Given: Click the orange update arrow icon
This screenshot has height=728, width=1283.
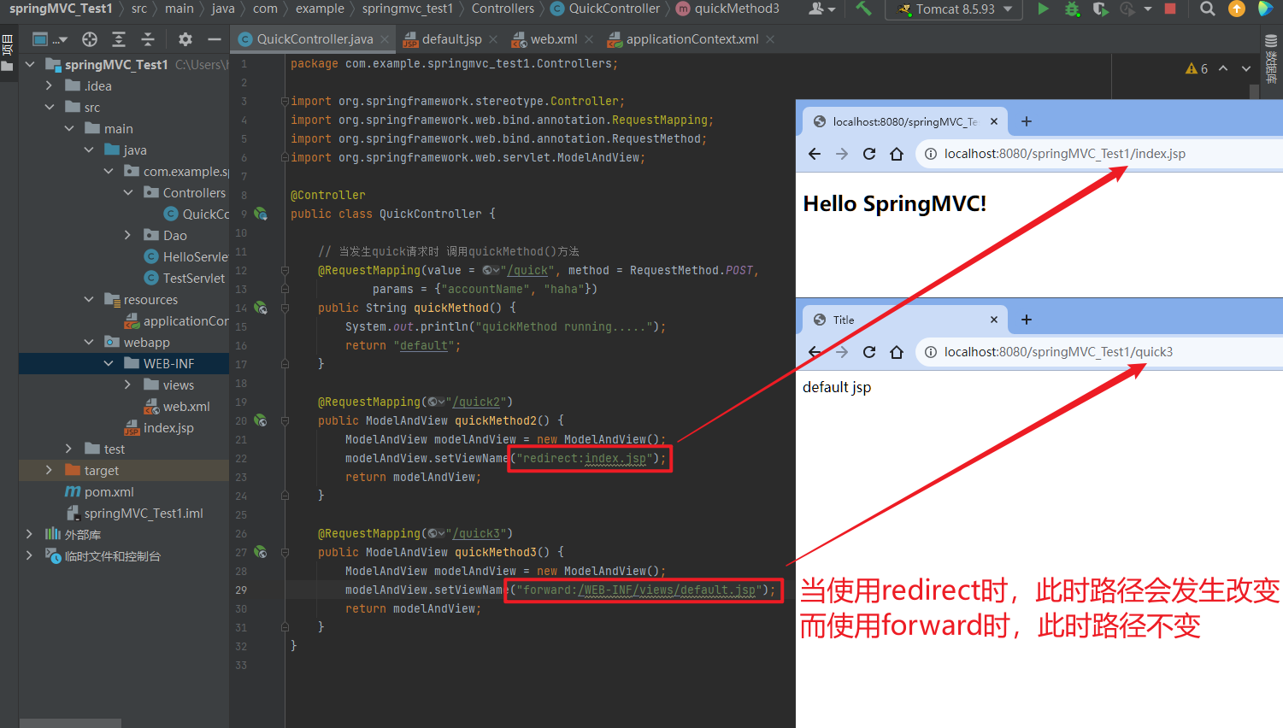Looking at the screenshot, I should [1236, 9].
